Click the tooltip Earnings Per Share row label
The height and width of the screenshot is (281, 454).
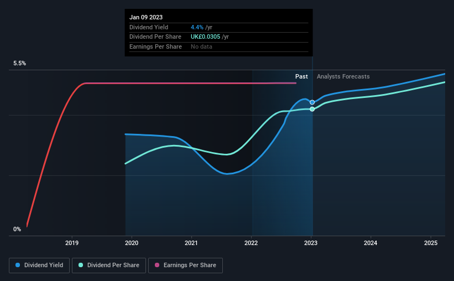pos(155,46)
